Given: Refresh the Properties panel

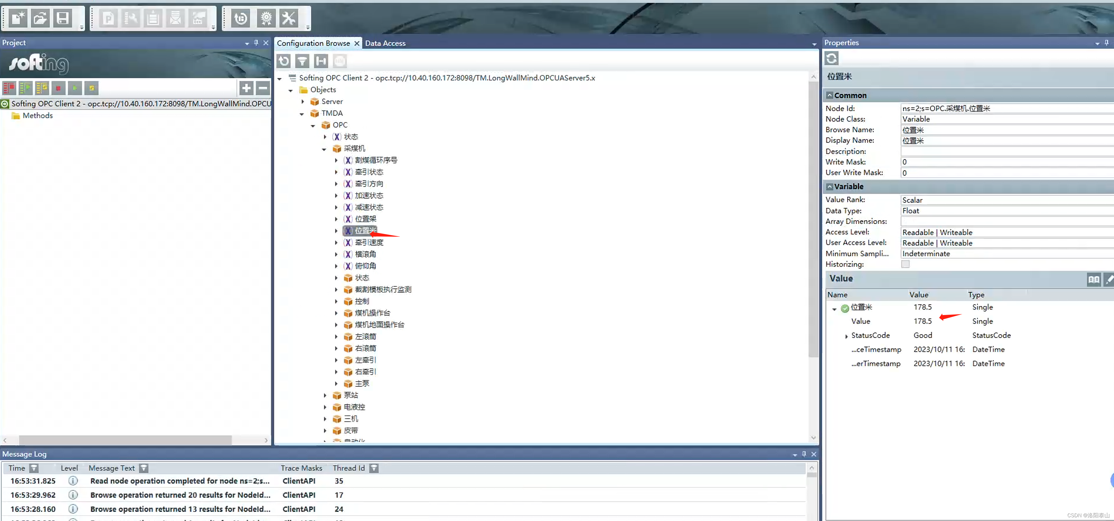Looking at the screenshot, I should point(831,58).
